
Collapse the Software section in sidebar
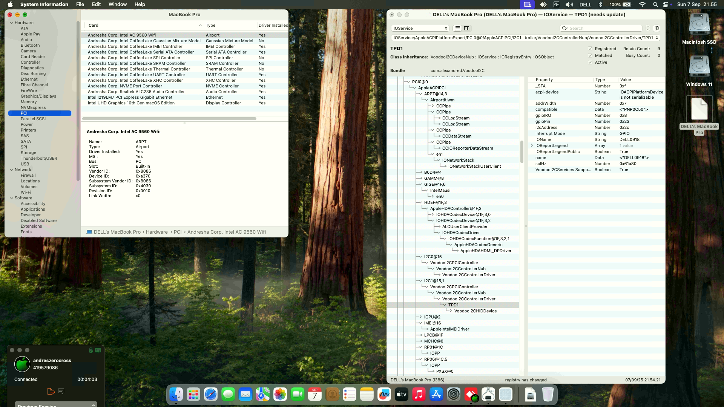(x=11, y=198)
